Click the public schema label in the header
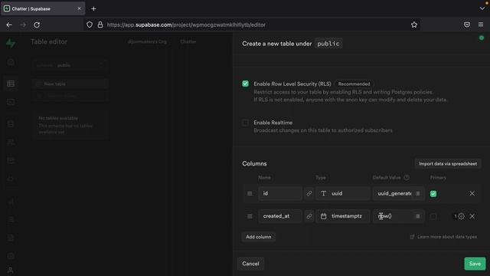This screenshot has width=490, height=276. 328,44
